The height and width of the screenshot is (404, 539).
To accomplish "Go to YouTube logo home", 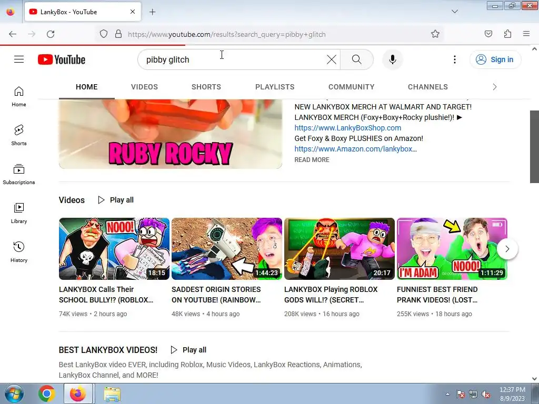I will point(62,59).
